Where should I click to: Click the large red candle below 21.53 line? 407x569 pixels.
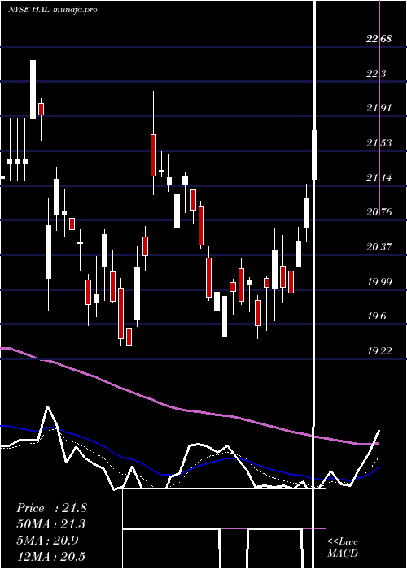tap(154, 155)
